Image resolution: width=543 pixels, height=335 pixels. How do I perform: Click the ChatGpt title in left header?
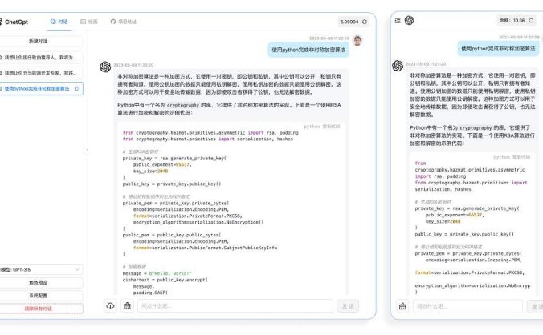pyautogui.click(x=16, y=22)
